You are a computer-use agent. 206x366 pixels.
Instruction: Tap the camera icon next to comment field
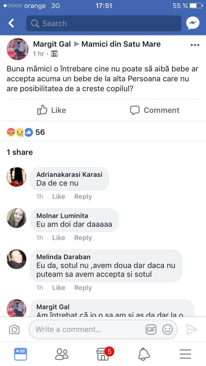tap(15, 329)
